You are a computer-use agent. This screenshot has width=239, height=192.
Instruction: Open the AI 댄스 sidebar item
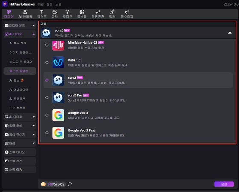(x=17, y=80)
